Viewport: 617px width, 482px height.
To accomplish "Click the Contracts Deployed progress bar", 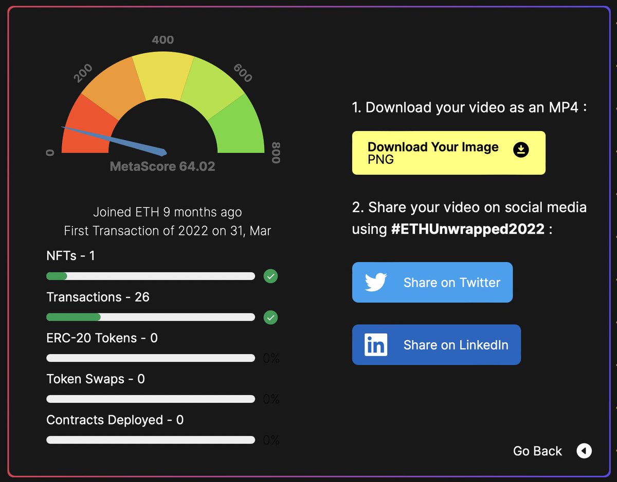I will tap(151, 440).
